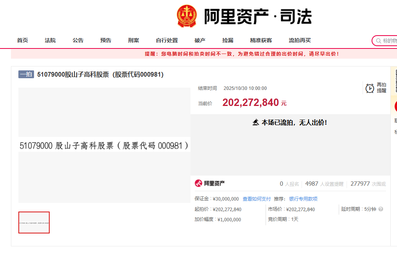
Task: Open the 破产 navigation item
Action: click(200, 40)
